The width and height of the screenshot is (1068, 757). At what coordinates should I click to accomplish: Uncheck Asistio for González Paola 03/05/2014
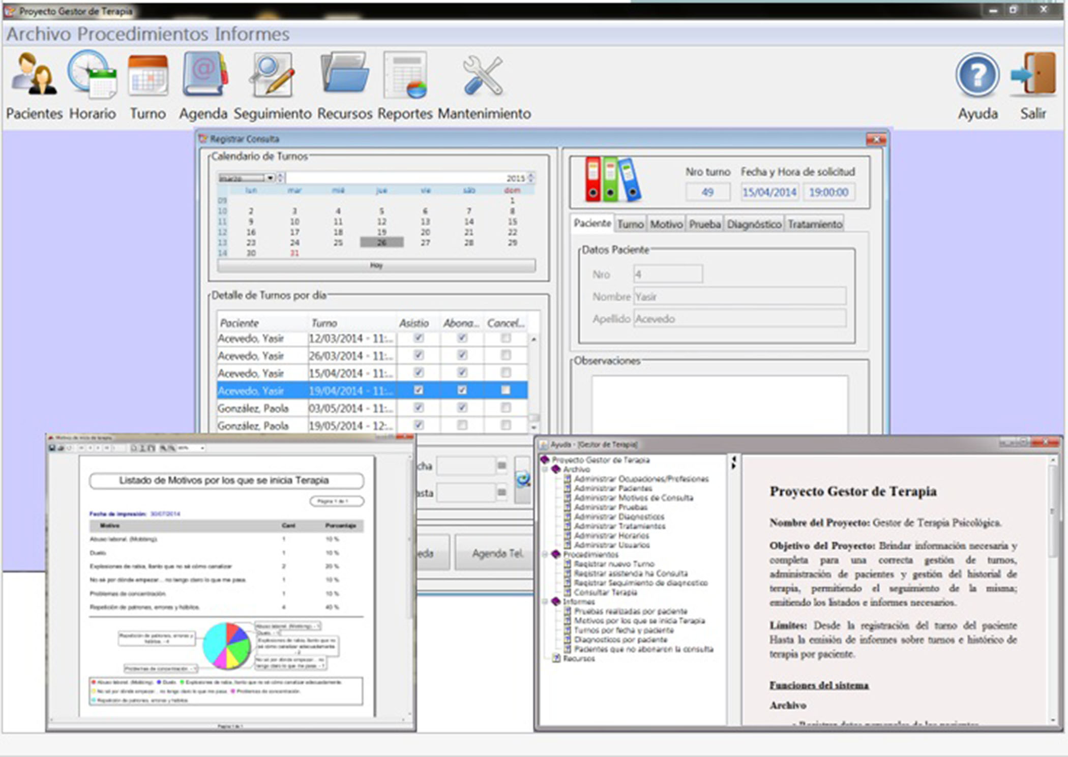click(x=419, y=408)
